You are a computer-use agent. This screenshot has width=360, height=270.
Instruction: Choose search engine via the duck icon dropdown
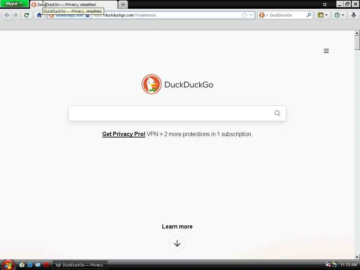pyautogui.click(x=263, y=15)
